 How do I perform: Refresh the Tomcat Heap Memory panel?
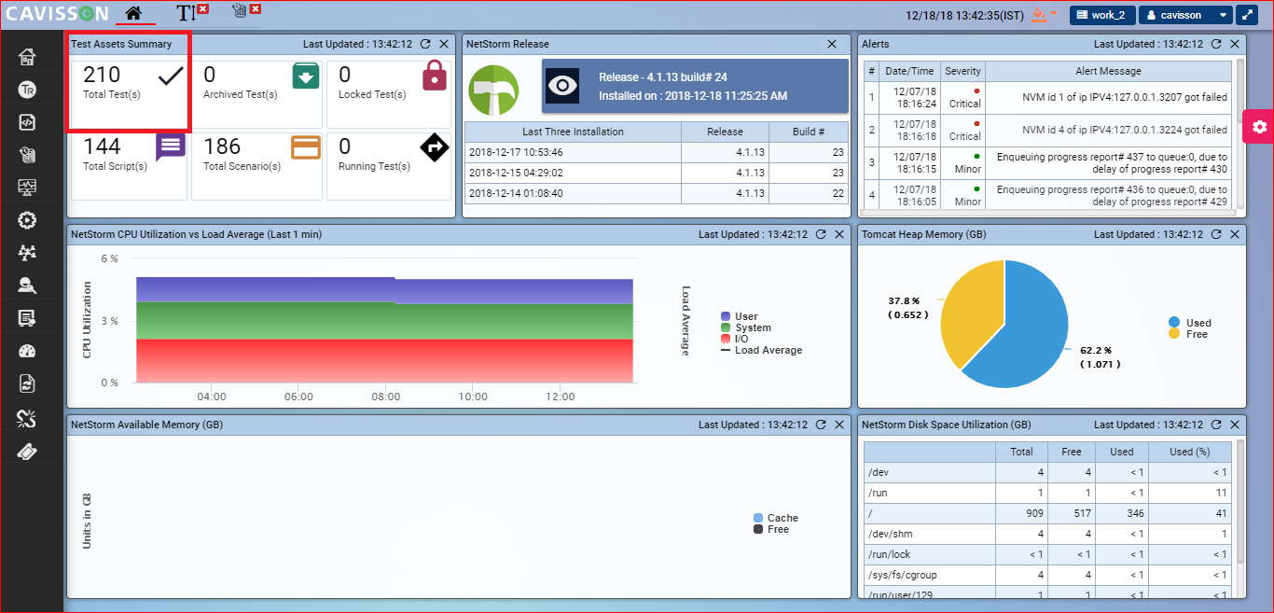(1216, 234)
